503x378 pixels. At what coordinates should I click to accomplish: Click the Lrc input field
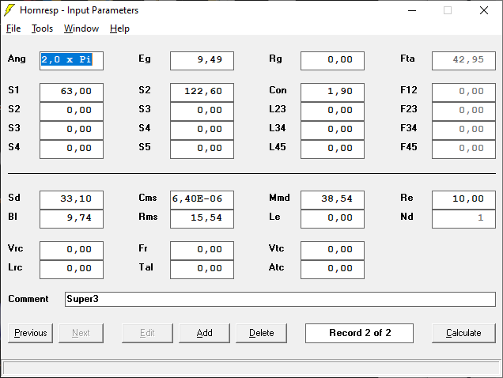click(x=71, y=270)
